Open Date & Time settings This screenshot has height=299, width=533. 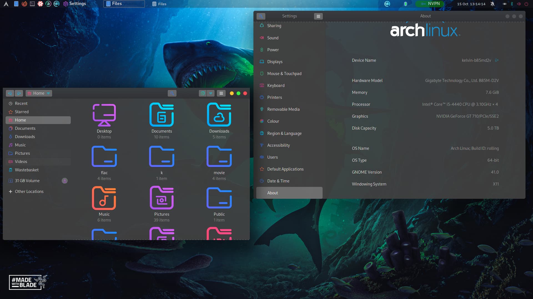point(289,181)
